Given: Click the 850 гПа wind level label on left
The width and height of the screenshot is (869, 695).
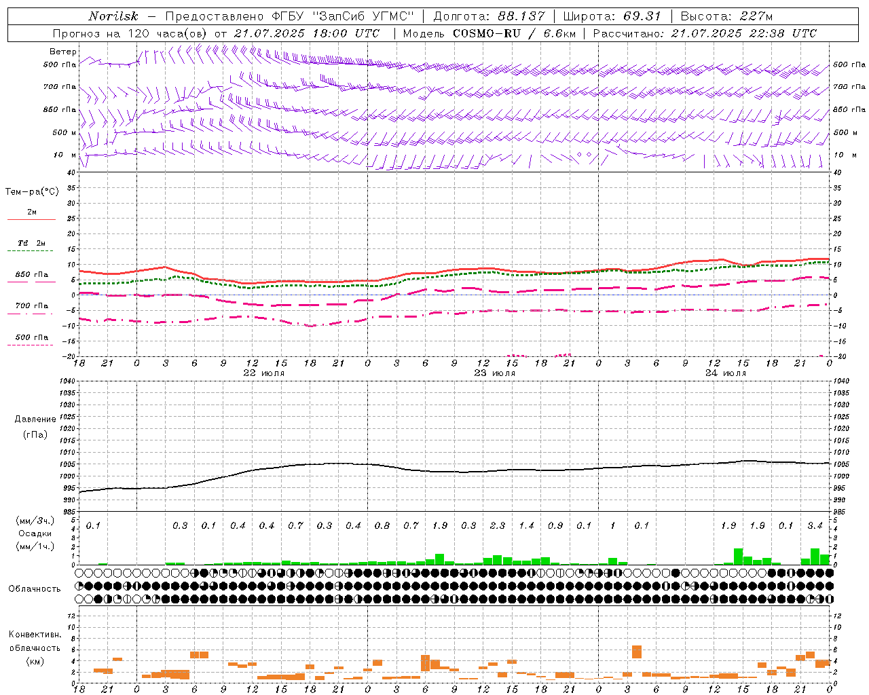Looking at the screenshot, I should point(60,110).
